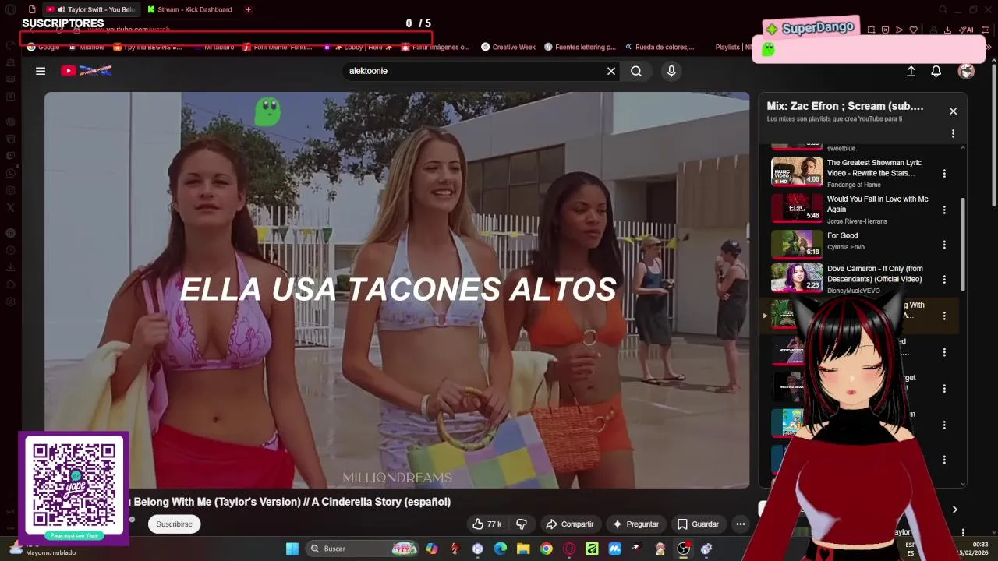Switch to Taylor Swift YouTube tab
The height and width of the screenshot is (561, 998).
(90, 9)
